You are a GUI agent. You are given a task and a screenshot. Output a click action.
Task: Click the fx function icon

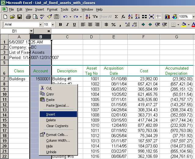click(x=123, y=17)
